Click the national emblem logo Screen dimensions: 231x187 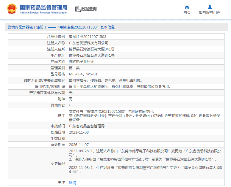coord(12,9)
